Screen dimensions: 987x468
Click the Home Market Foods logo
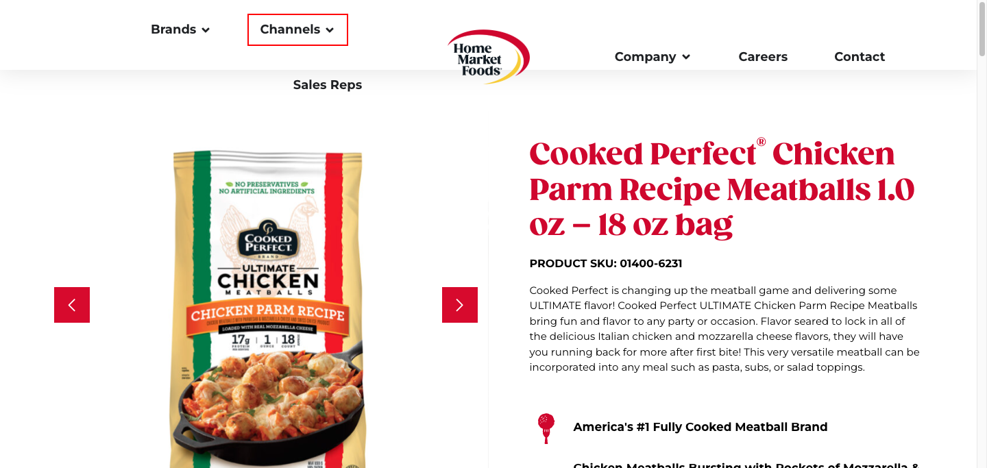coord(488,57)
